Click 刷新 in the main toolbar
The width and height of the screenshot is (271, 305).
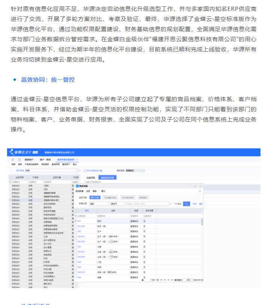13,164
